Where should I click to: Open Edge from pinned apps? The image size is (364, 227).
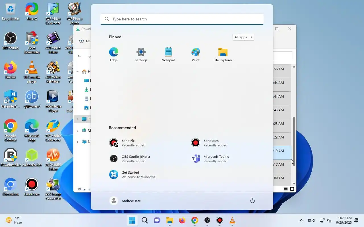tap(114, 55)
